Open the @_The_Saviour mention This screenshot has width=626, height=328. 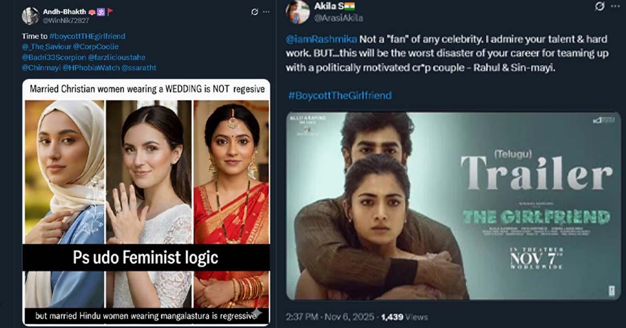[46, 47]
